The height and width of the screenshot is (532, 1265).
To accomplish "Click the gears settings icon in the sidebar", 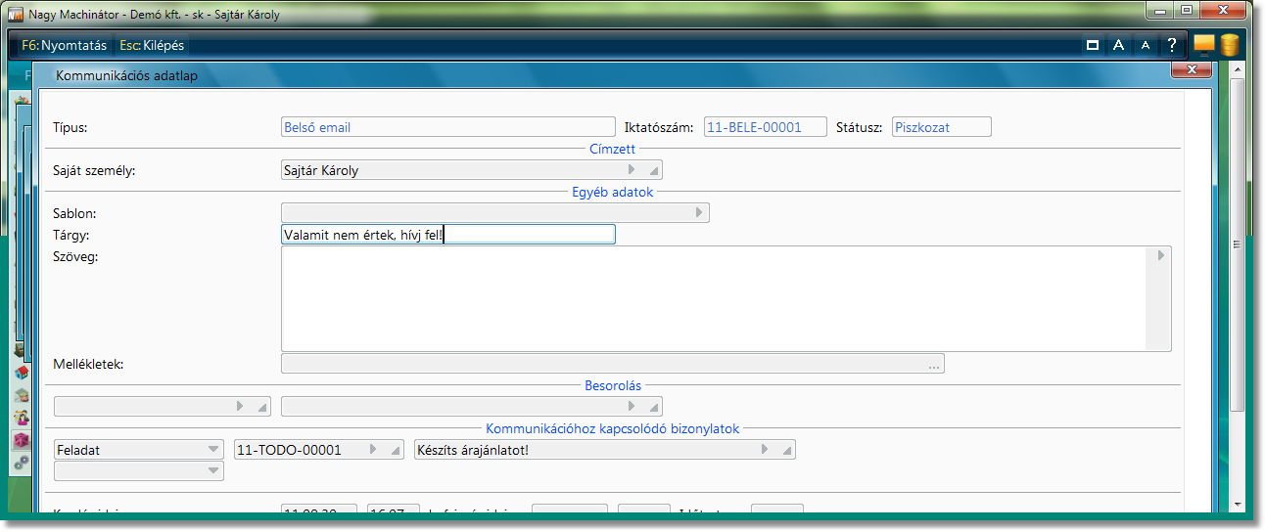I will coord(21,463).
